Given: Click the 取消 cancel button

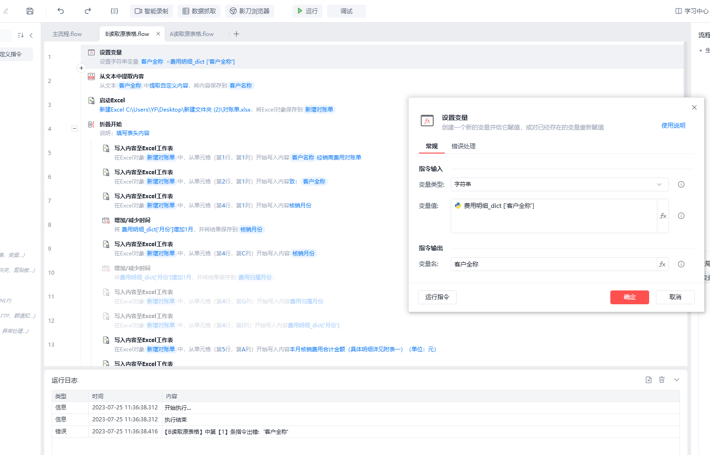Looking at the screenshot, I should click(675, 297).
